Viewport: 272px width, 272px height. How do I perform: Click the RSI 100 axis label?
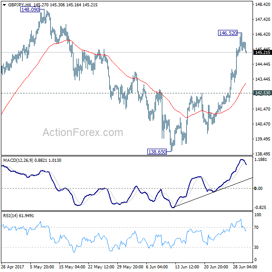[257, 215]
